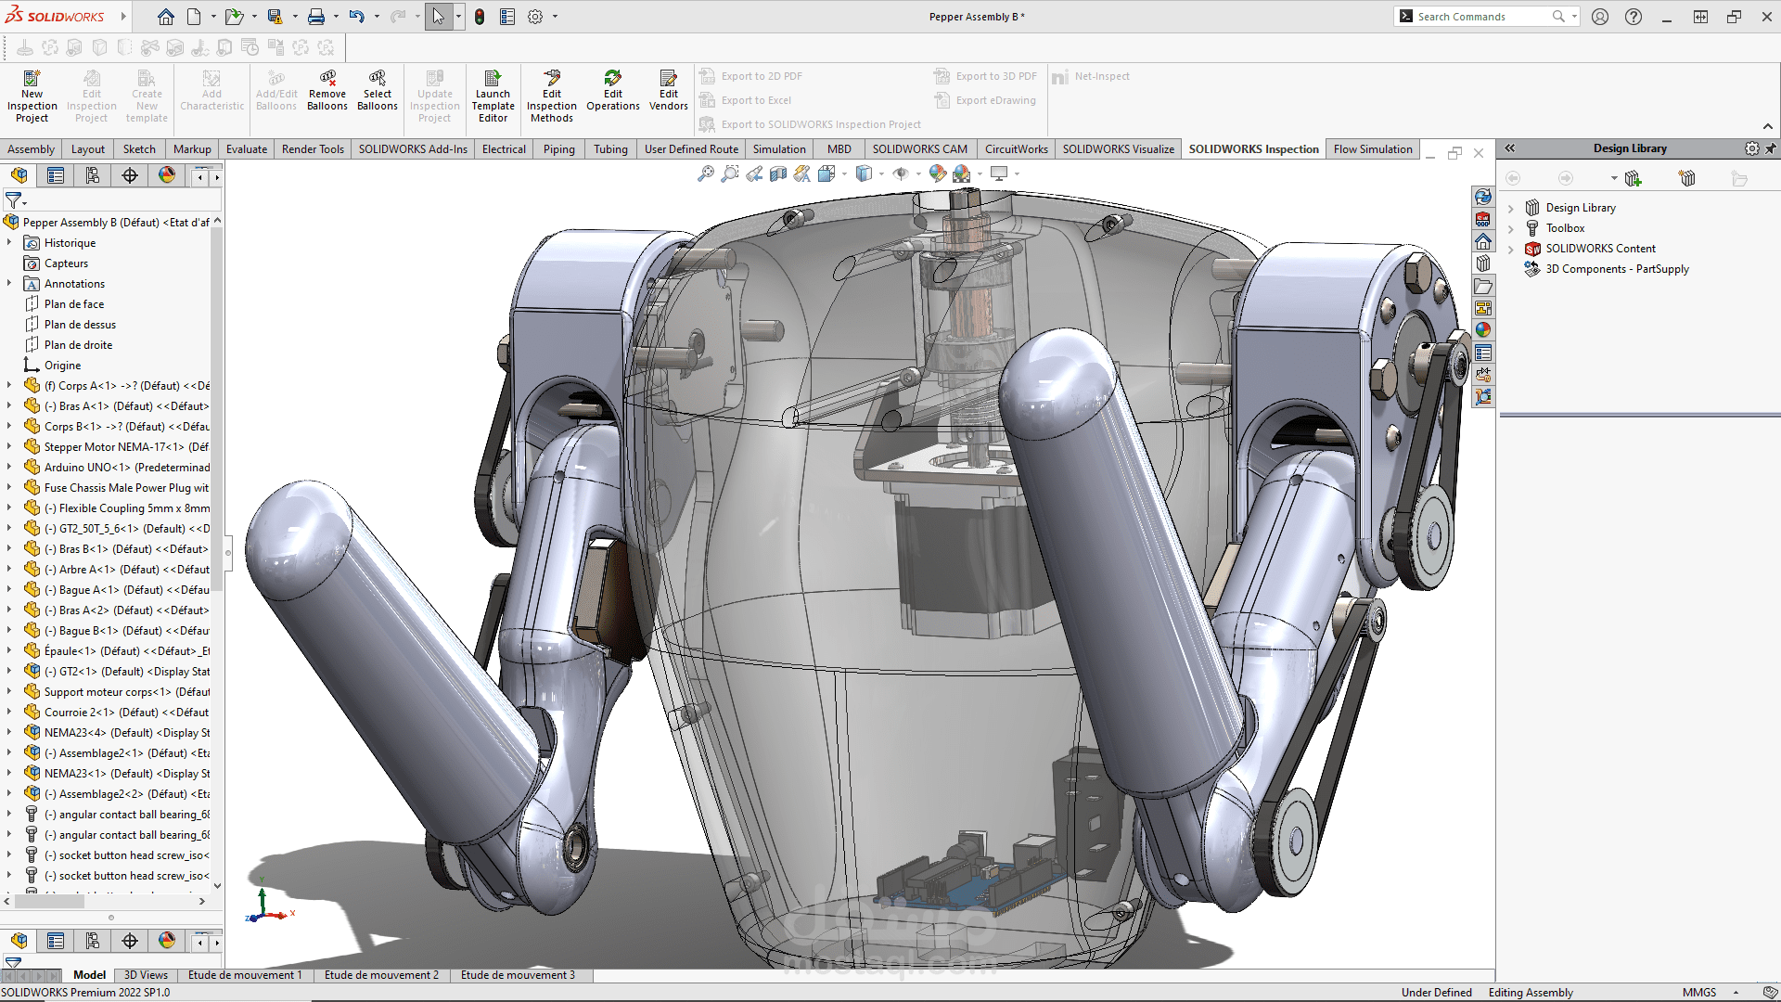Click the Section View icon
The width and height of the screenshot is (1781, 1002).
[778, 173]
